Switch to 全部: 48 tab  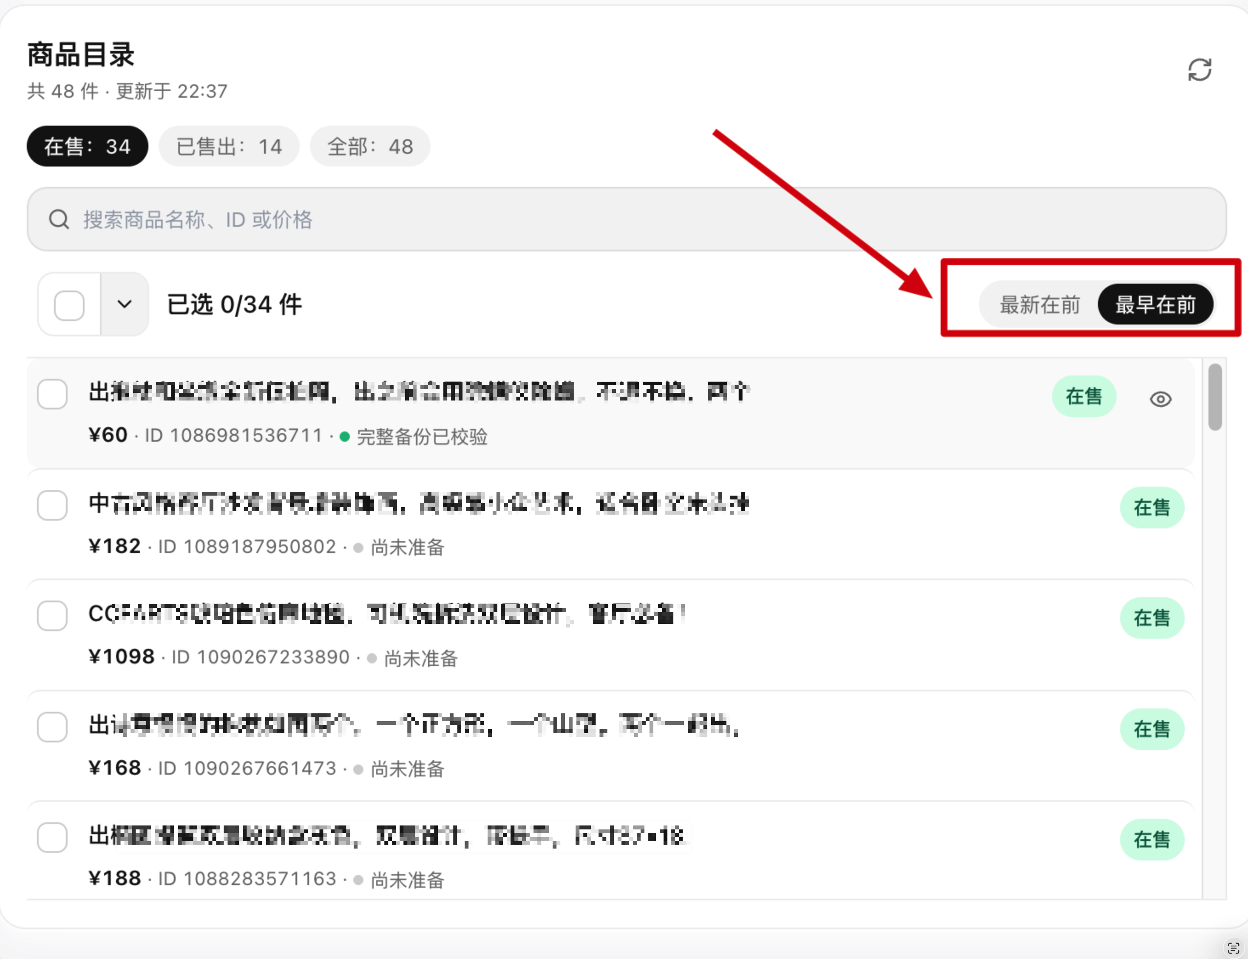370,147
